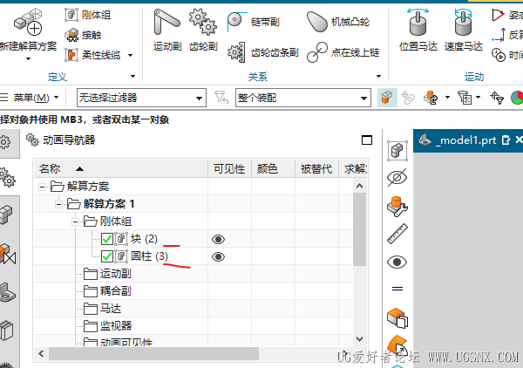Select the 柔性线缆 flexible cable tool
523x368 pixels.
(x=92, y=55)
